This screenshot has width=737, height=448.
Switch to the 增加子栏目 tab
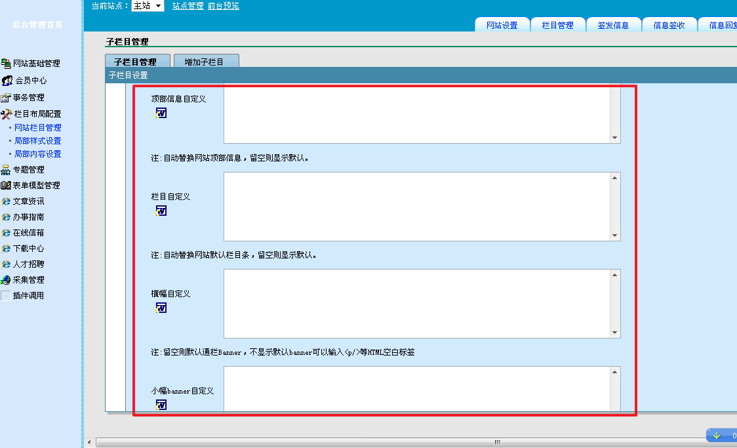pyautogui.click(x=205, y=62)
